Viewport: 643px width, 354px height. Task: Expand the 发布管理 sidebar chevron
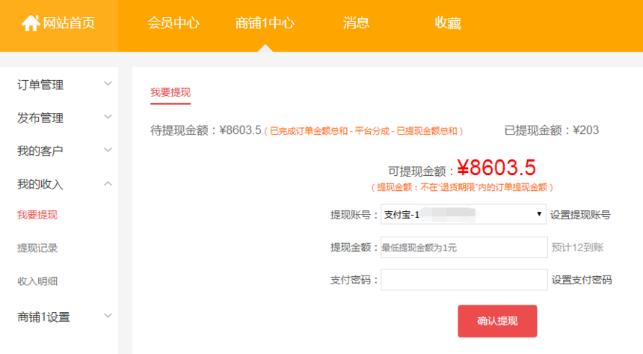(108, 117)
